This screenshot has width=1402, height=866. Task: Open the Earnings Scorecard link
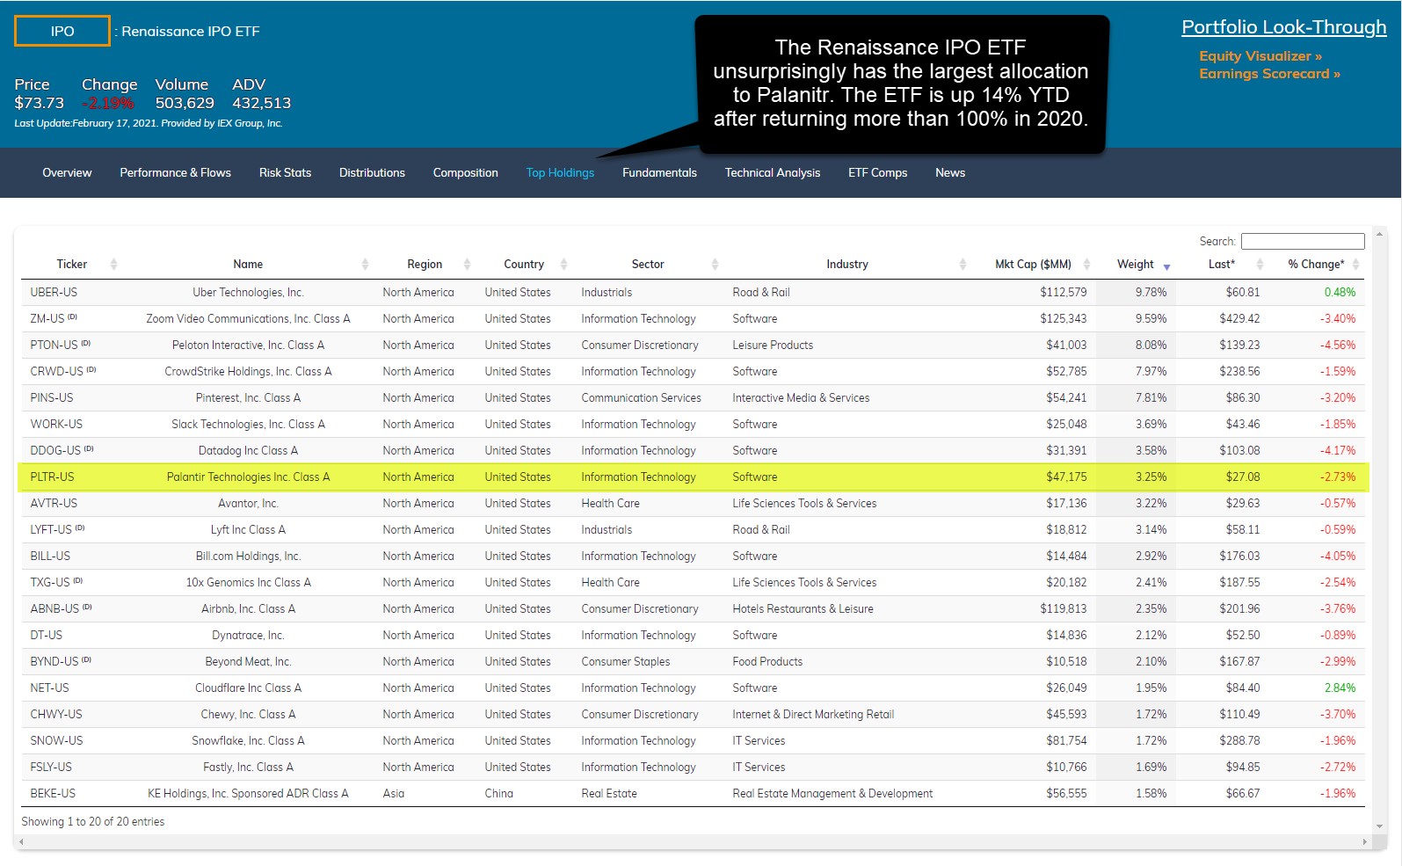(1269, 74)
